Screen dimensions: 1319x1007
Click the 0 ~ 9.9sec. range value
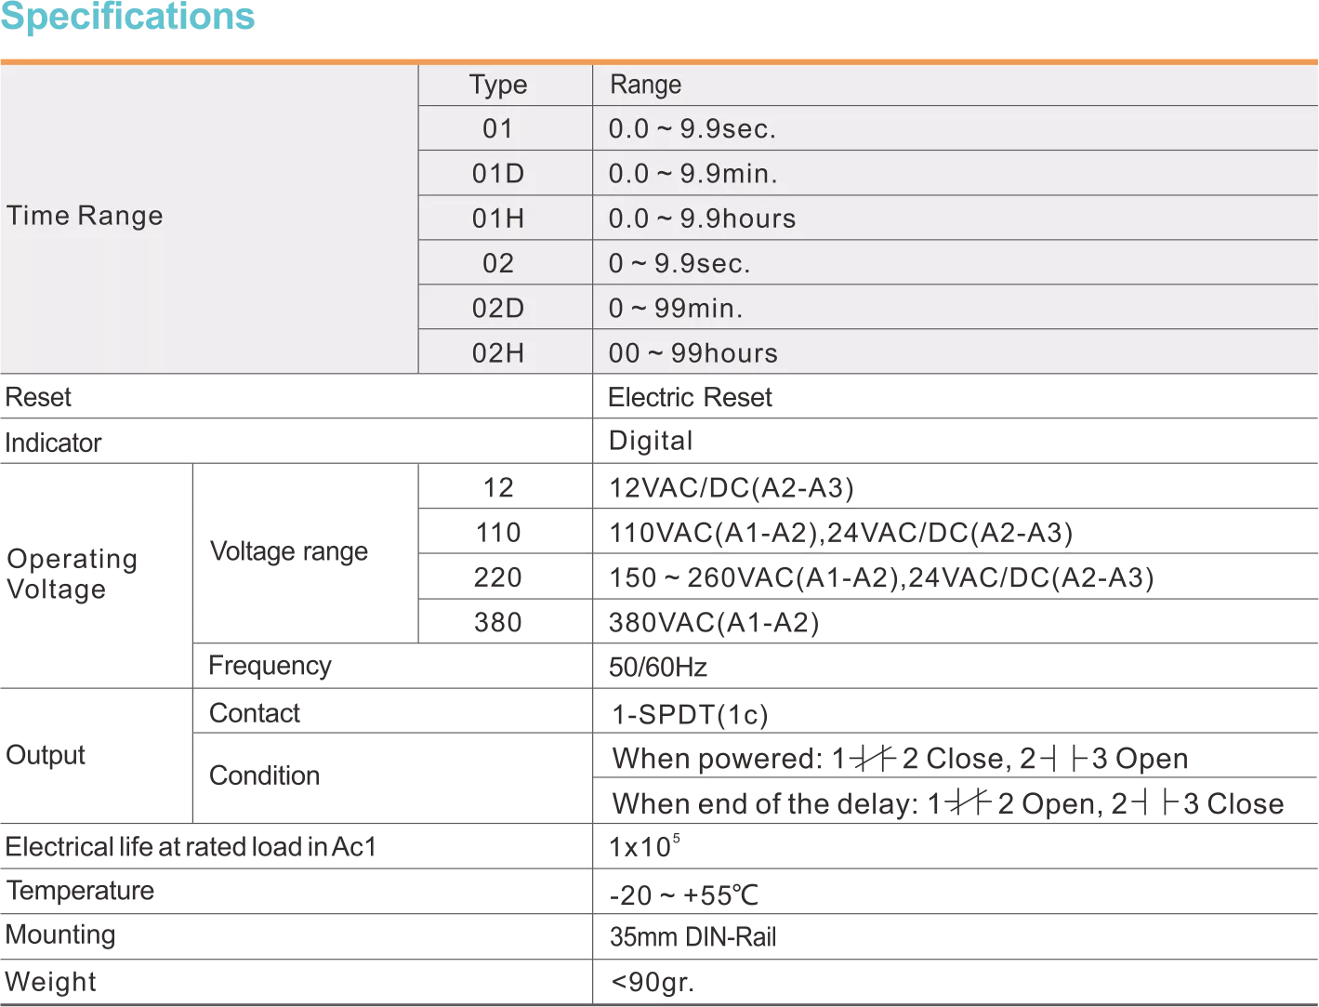pos(679,263)
